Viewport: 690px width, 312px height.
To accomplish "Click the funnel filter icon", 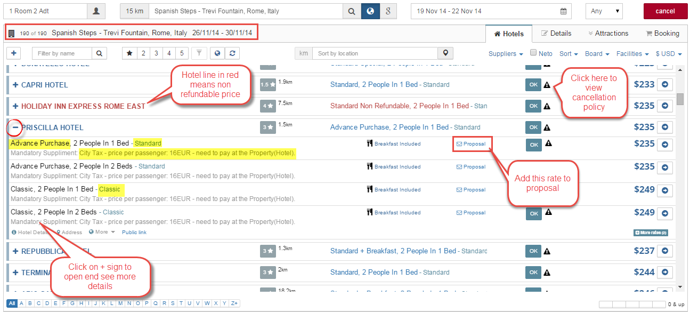I will 198,53.
